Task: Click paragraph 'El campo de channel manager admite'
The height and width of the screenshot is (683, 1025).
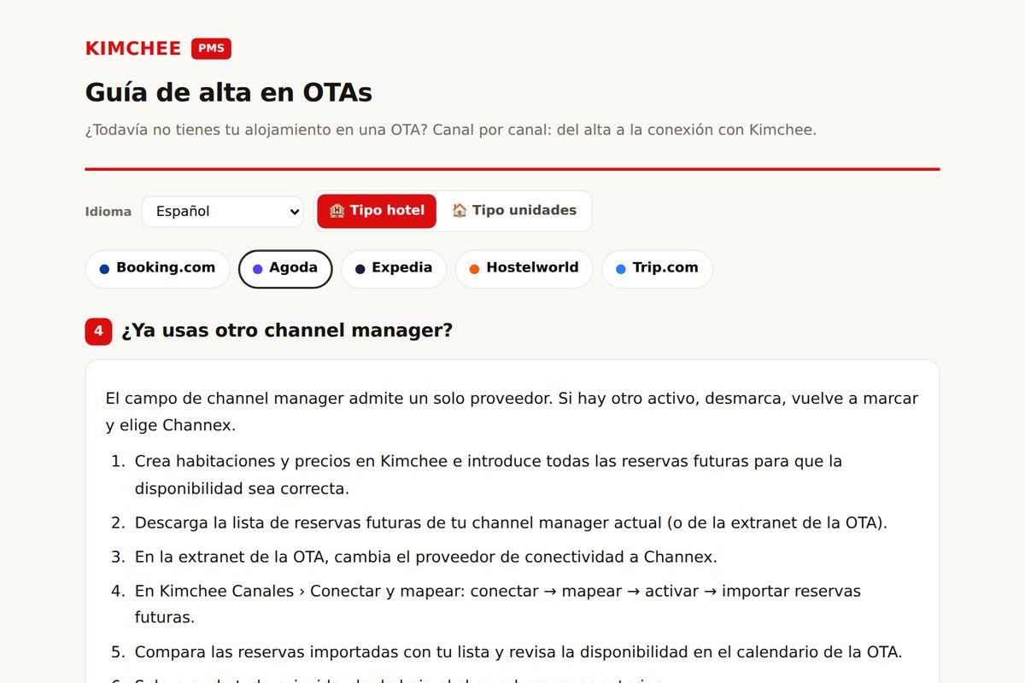Action: tap(512, 412)
